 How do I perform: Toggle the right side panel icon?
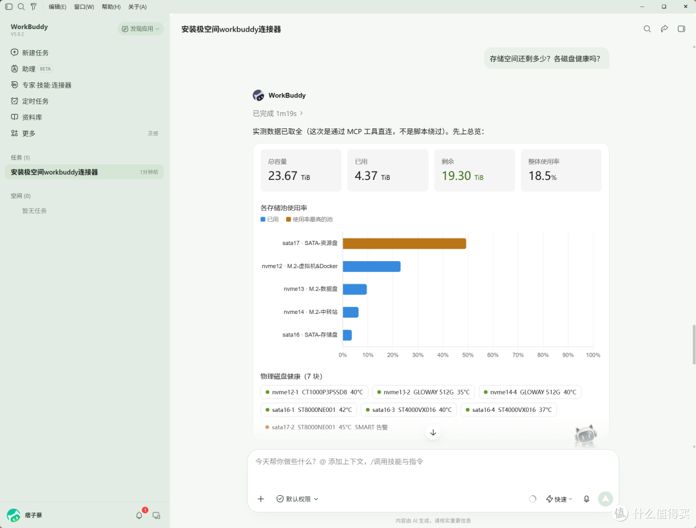pos(681,29)
